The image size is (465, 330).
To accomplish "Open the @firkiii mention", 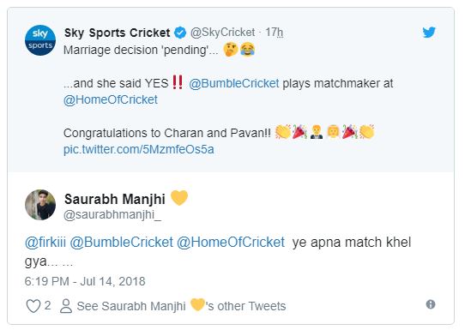I will pos(45,243).
